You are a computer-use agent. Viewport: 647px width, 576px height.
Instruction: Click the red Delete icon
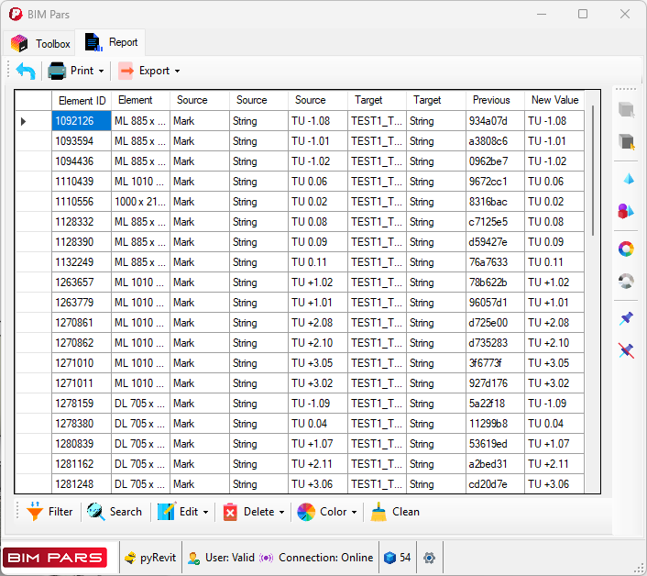pyautogui.click(x=230, y=512)
